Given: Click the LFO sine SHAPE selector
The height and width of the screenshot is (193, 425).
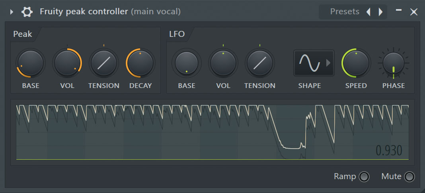Looking at the screenshot, I should (x=314, y=63).
